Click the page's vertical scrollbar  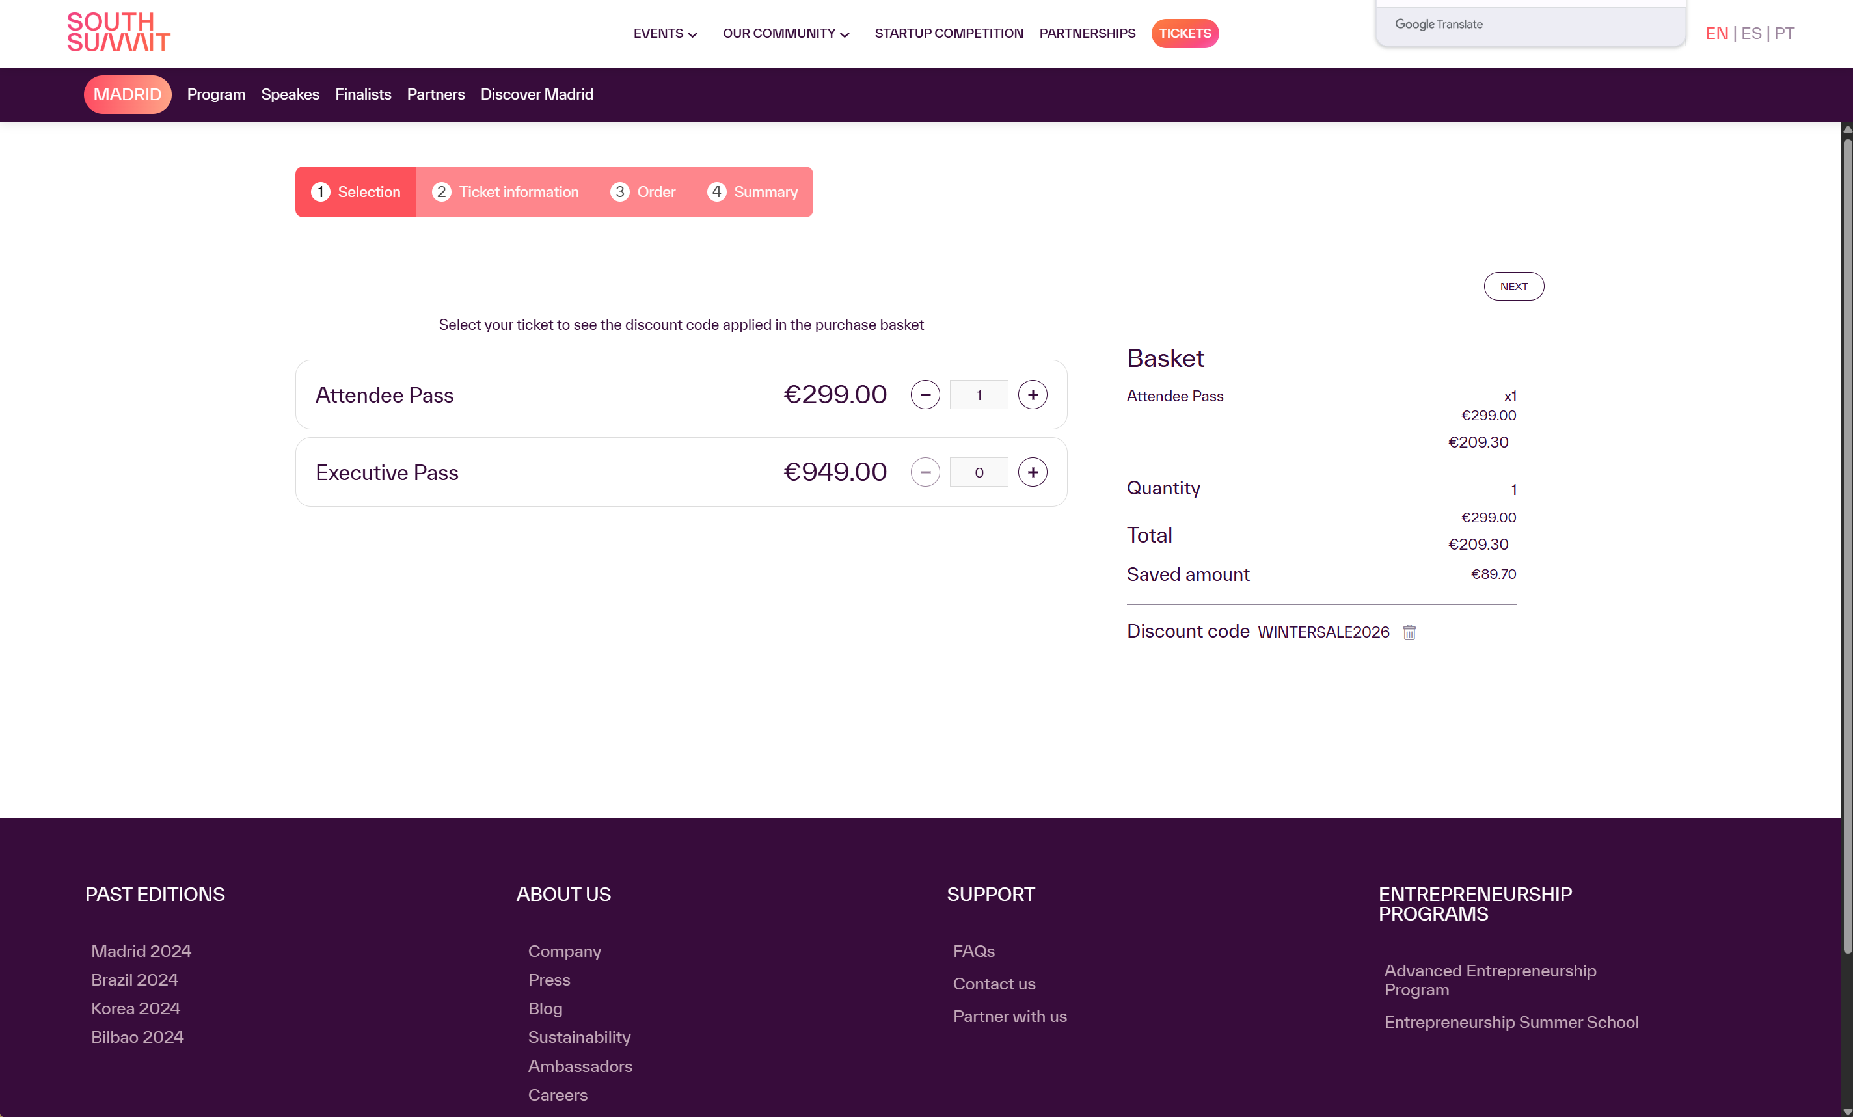click(x=1846, y=541)
